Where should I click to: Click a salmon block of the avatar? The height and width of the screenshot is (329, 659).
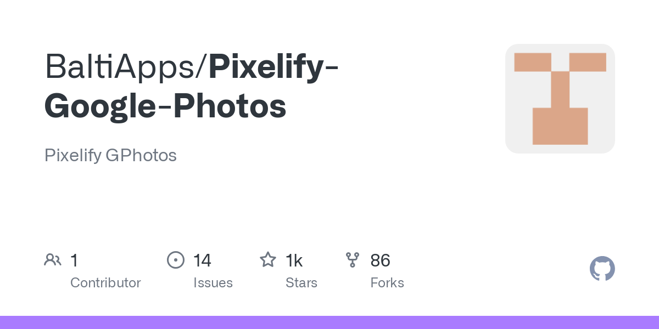pyautogui.click(x=560, y=126)
